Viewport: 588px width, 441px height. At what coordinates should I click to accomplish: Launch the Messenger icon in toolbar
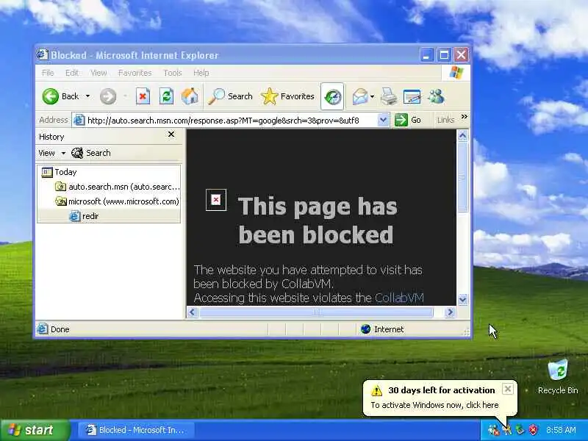pyautogui.click(x=435, y=96)
